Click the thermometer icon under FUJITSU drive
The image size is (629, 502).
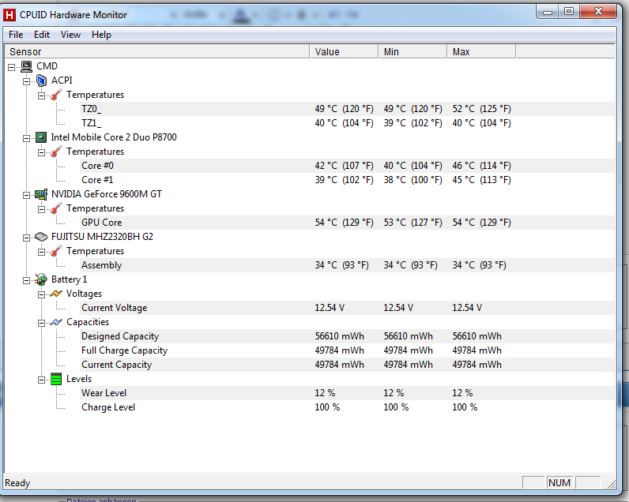[56, 251]
